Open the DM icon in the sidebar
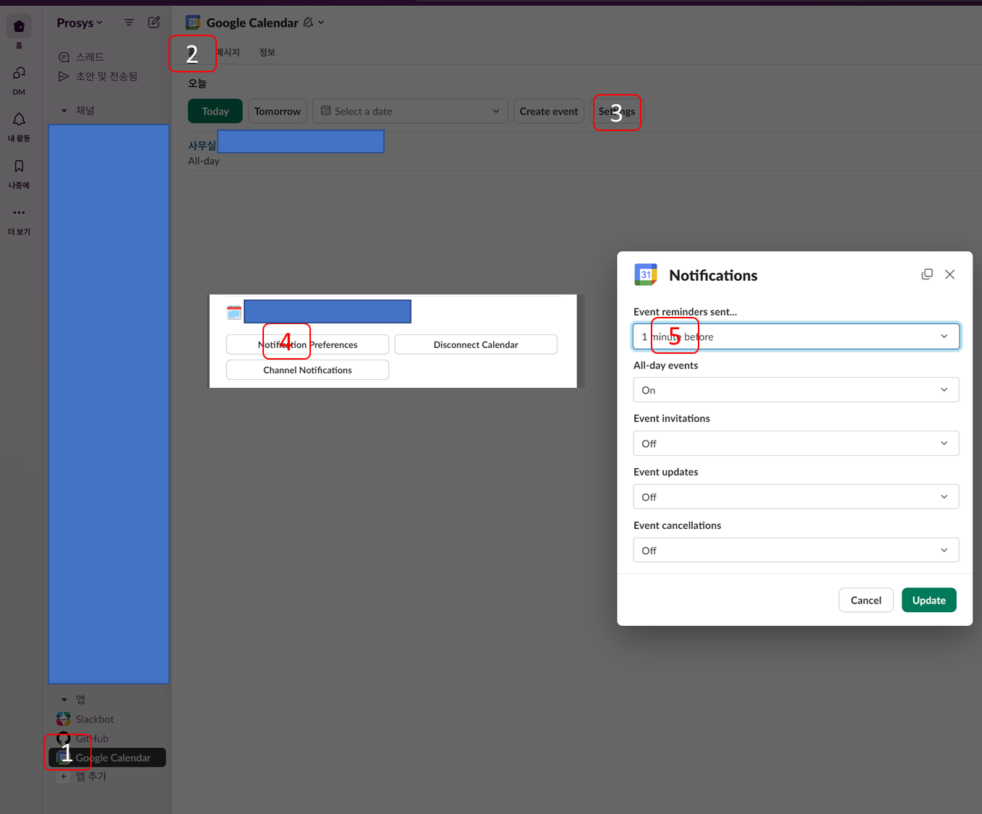982x814 pixels. pos(18,72)
